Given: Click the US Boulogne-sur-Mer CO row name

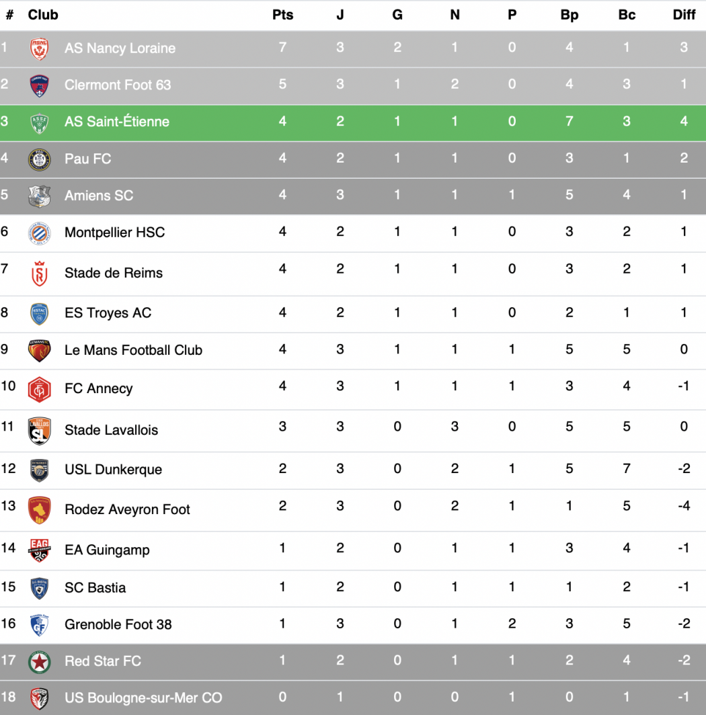Looking at the screenshot, I should 143,698.
